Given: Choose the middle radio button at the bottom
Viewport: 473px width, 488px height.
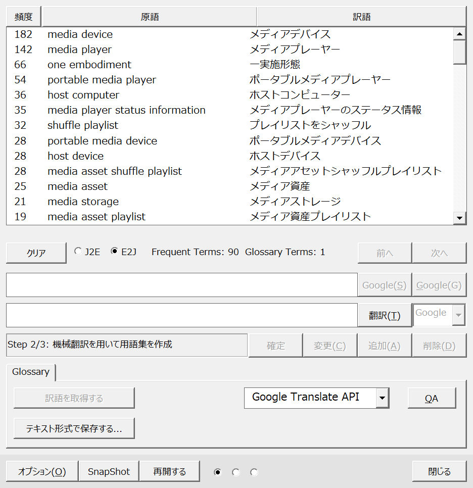Looking at the screenshot, I should tap(235, 472).
